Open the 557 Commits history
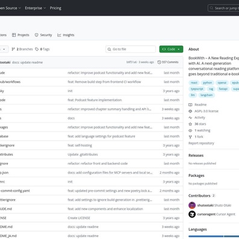 pos(168,62)
